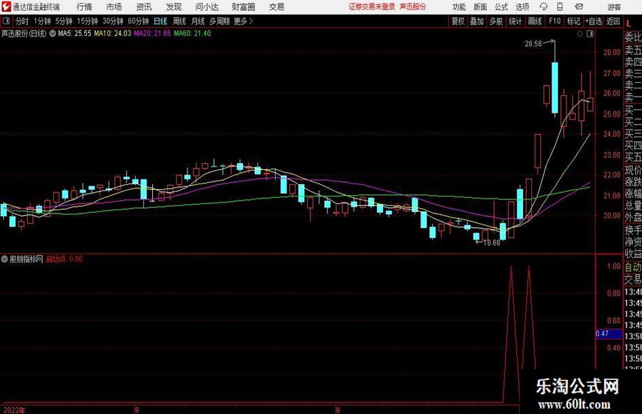Toggle the side panel icon at the chart's top right
Viewport: 642px width, 414px height.
[590, 34]
